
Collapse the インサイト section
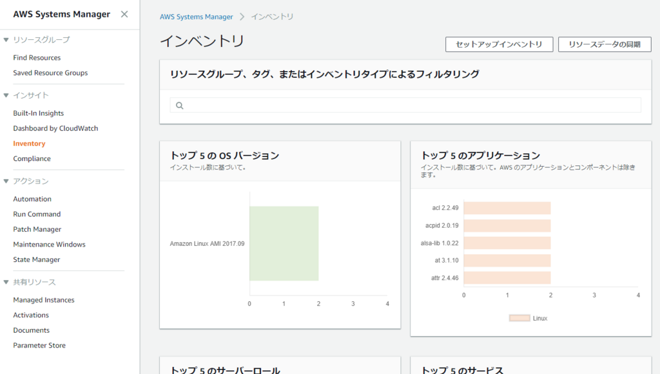point(6,95)
